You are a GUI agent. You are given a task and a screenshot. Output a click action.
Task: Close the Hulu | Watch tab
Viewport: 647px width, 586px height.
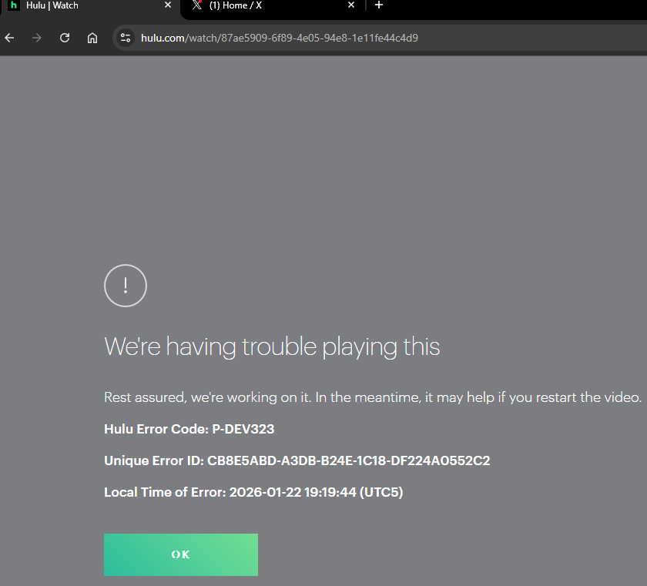(168, 5)
